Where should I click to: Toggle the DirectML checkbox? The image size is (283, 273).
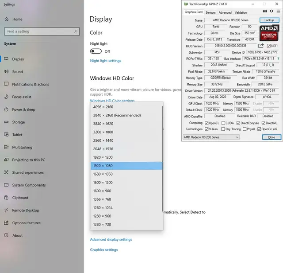pos(264,123)
